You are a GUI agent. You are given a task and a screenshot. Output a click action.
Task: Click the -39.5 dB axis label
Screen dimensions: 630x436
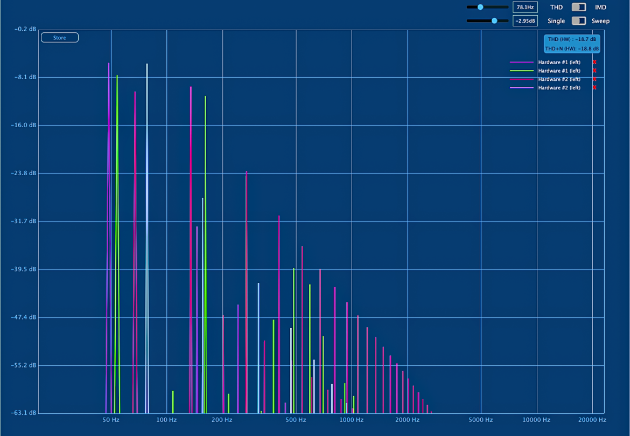23,269
